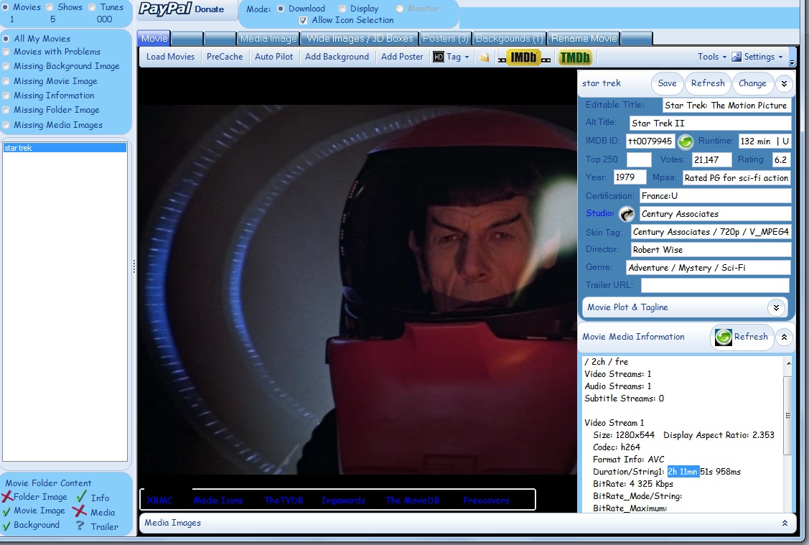The height and width of the screenshot is (545, 809).
Task: Switch to the Posters (3) tab
Action: click(445, 39)
